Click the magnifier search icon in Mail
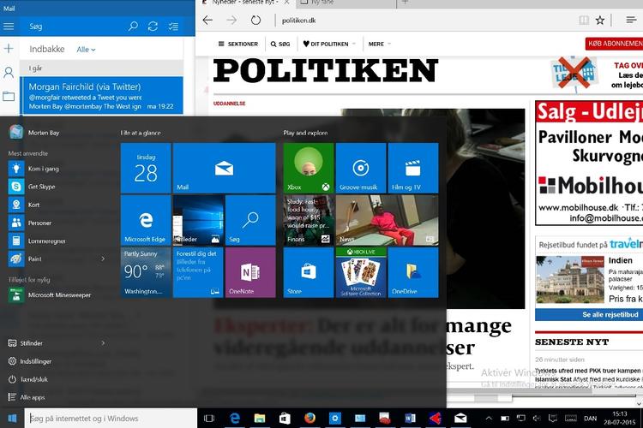Viewport: 643px width, 428px height. [133, 27]
